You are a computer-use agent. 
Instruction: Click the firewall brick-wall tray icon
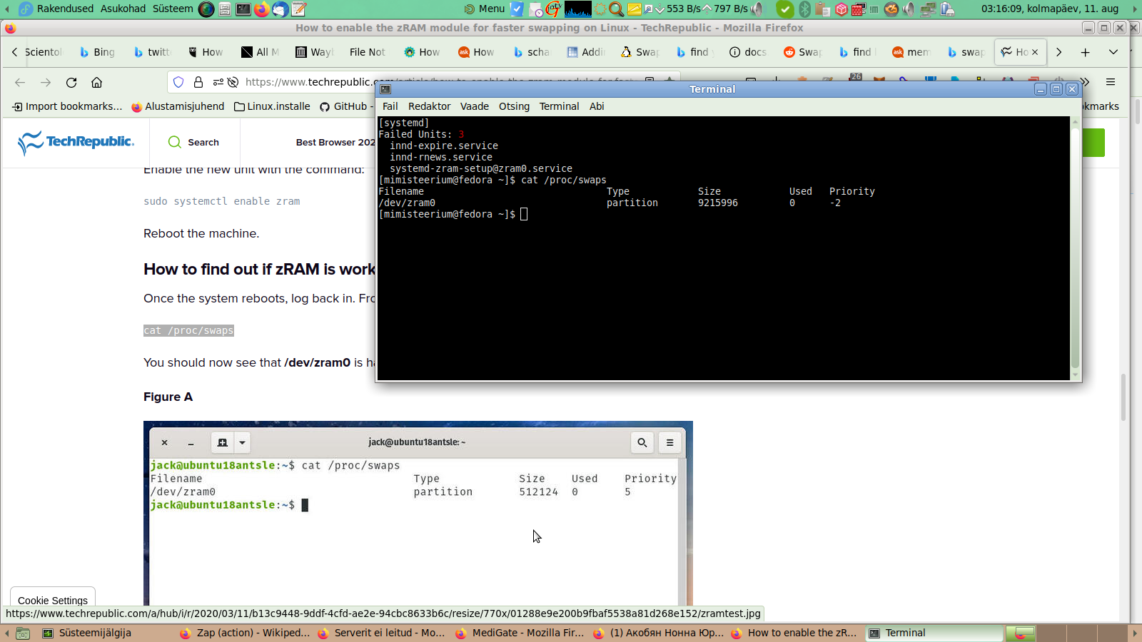coord(859,9)
